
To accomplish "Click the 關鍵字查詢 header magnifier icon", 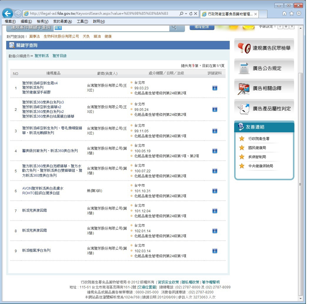I will [x=12, y=46].
